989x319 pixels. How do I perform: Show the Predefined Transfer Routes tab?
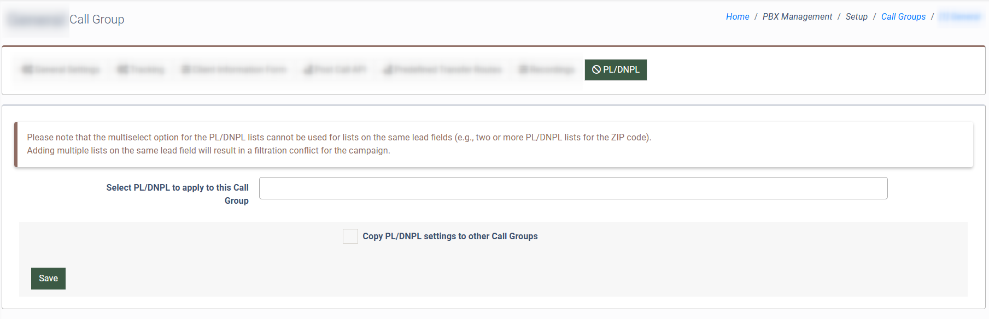[x=447, y=70]
